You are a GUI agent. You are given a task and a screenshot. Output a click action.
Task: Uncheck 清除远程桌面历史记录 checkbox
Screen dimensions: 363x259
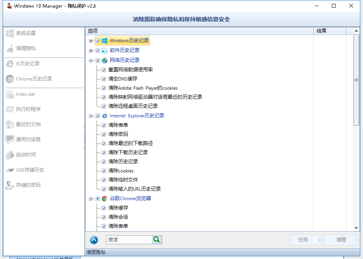[104, 106]
